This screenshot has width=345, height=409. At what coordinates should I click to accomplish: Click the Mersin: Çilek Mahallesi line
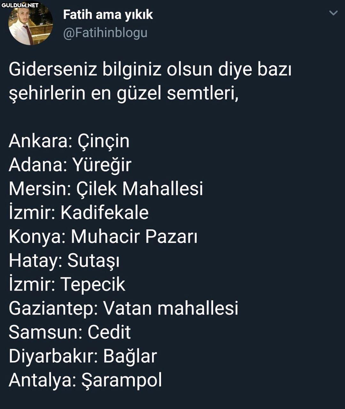(x=106, y=188)
